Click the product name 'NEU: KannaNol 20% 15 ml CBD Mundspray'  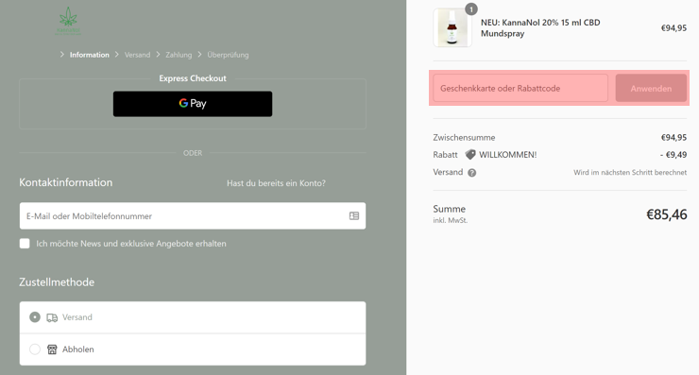click(x=540, y=27)
